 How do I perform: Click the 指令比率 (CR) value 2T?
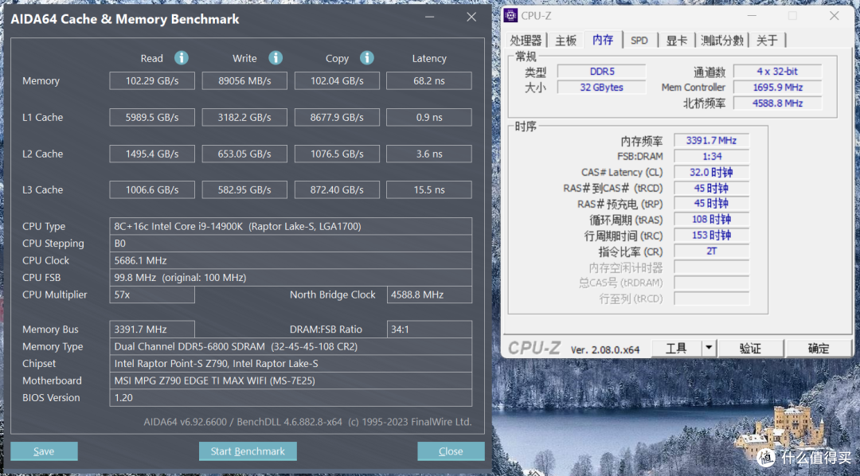[711, 252]
